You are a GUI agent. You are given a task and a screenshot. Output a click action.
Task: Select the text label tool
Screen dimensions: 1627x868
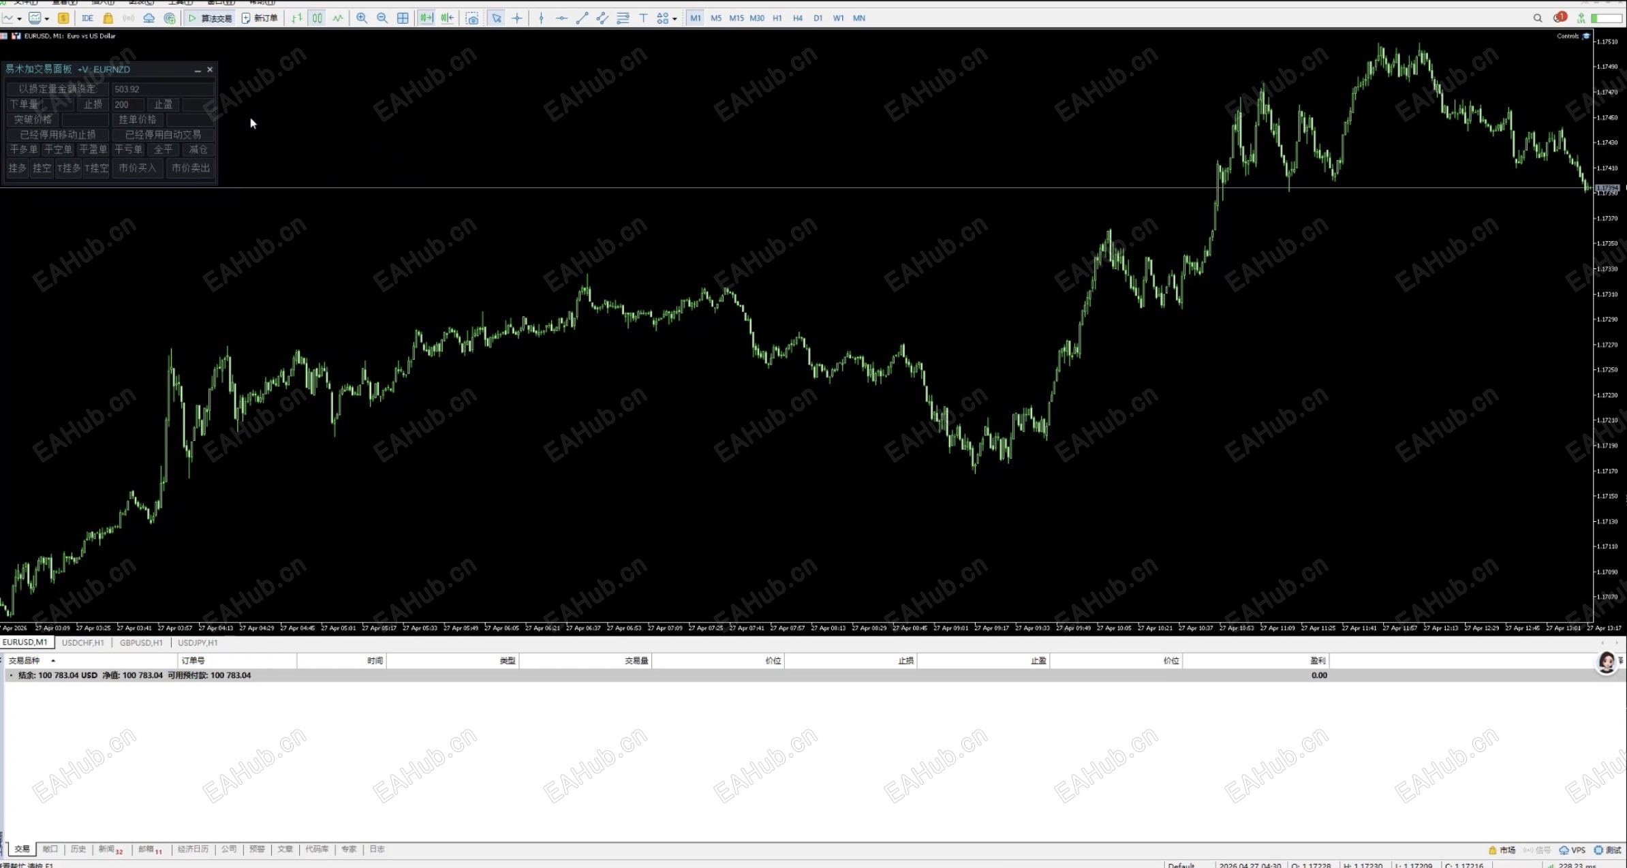(642, 18)
